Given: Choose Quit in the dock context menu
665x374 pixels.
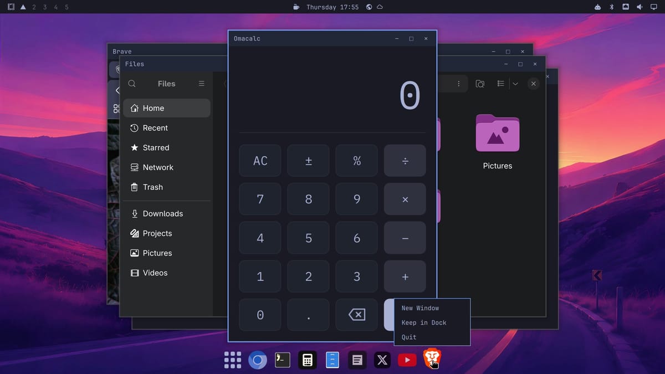Looking at the screenshot, I should tap(409, 337).
